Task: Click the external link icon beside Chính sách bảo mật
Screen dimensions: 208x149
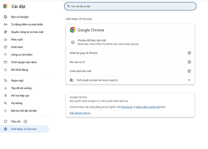Action: point(189,71)
